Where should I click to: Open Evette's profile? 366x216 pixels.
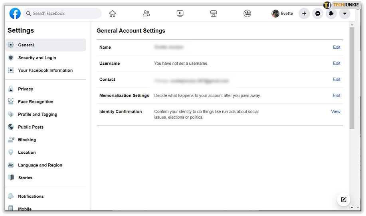pos(282,14)
